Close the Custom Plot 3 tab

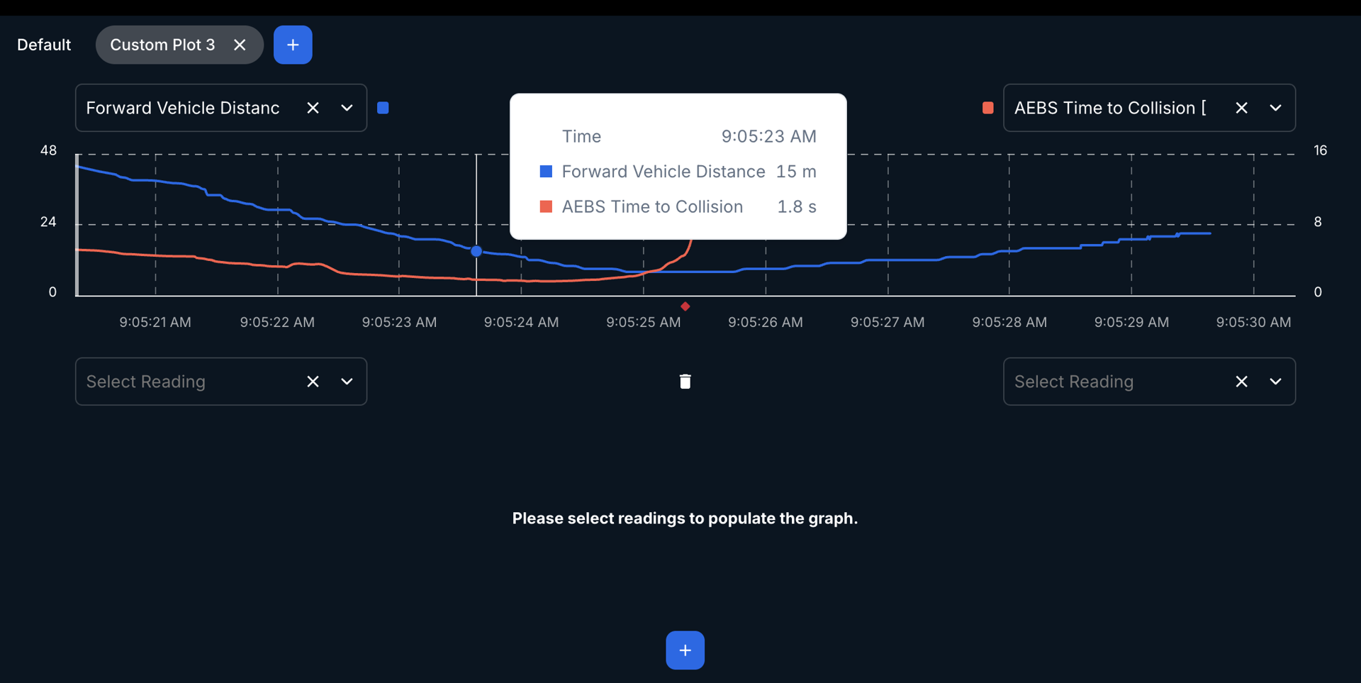coord(240,45)
